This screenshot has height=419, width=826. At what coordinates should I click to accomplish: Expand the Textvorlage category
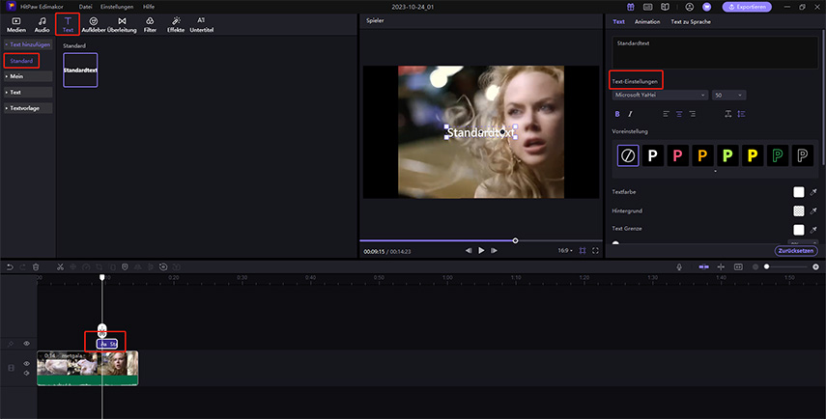click(26, 107)
